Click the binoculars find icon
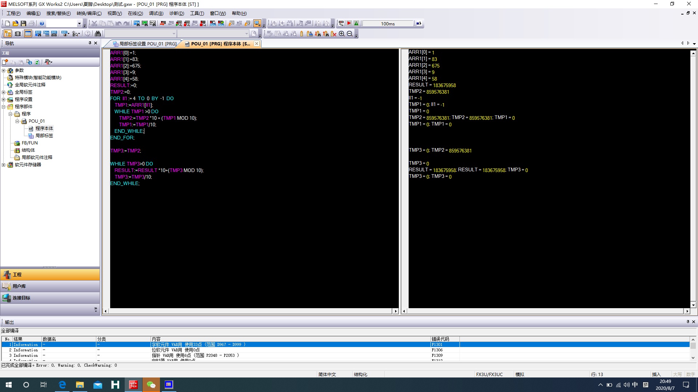The width and height of the screenshot is (698, 392). coord(98,34)
